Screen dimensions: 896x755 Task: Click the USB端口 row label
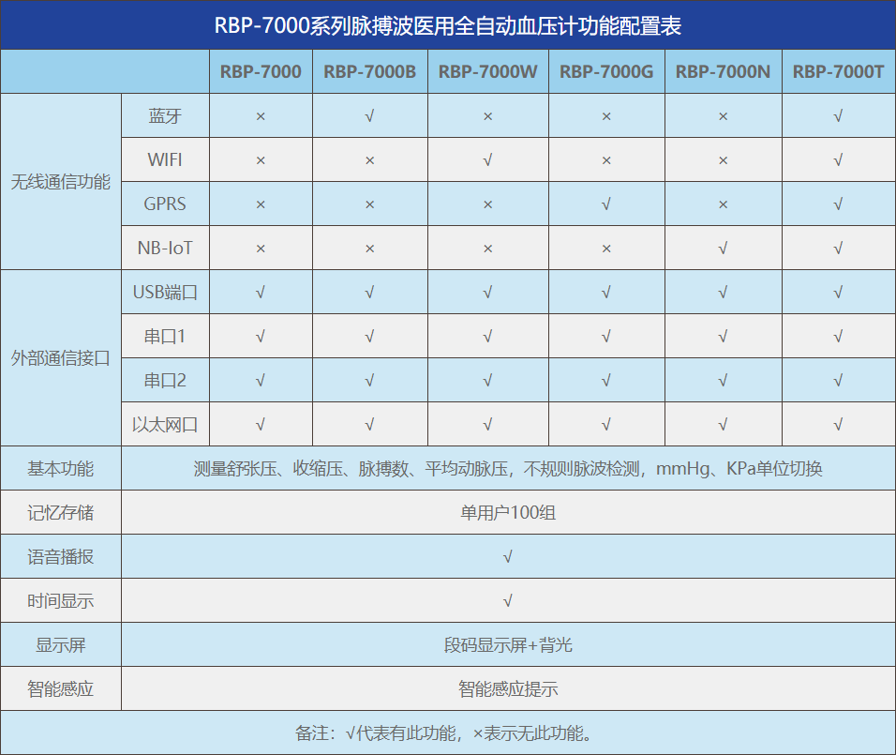[165, 293]
